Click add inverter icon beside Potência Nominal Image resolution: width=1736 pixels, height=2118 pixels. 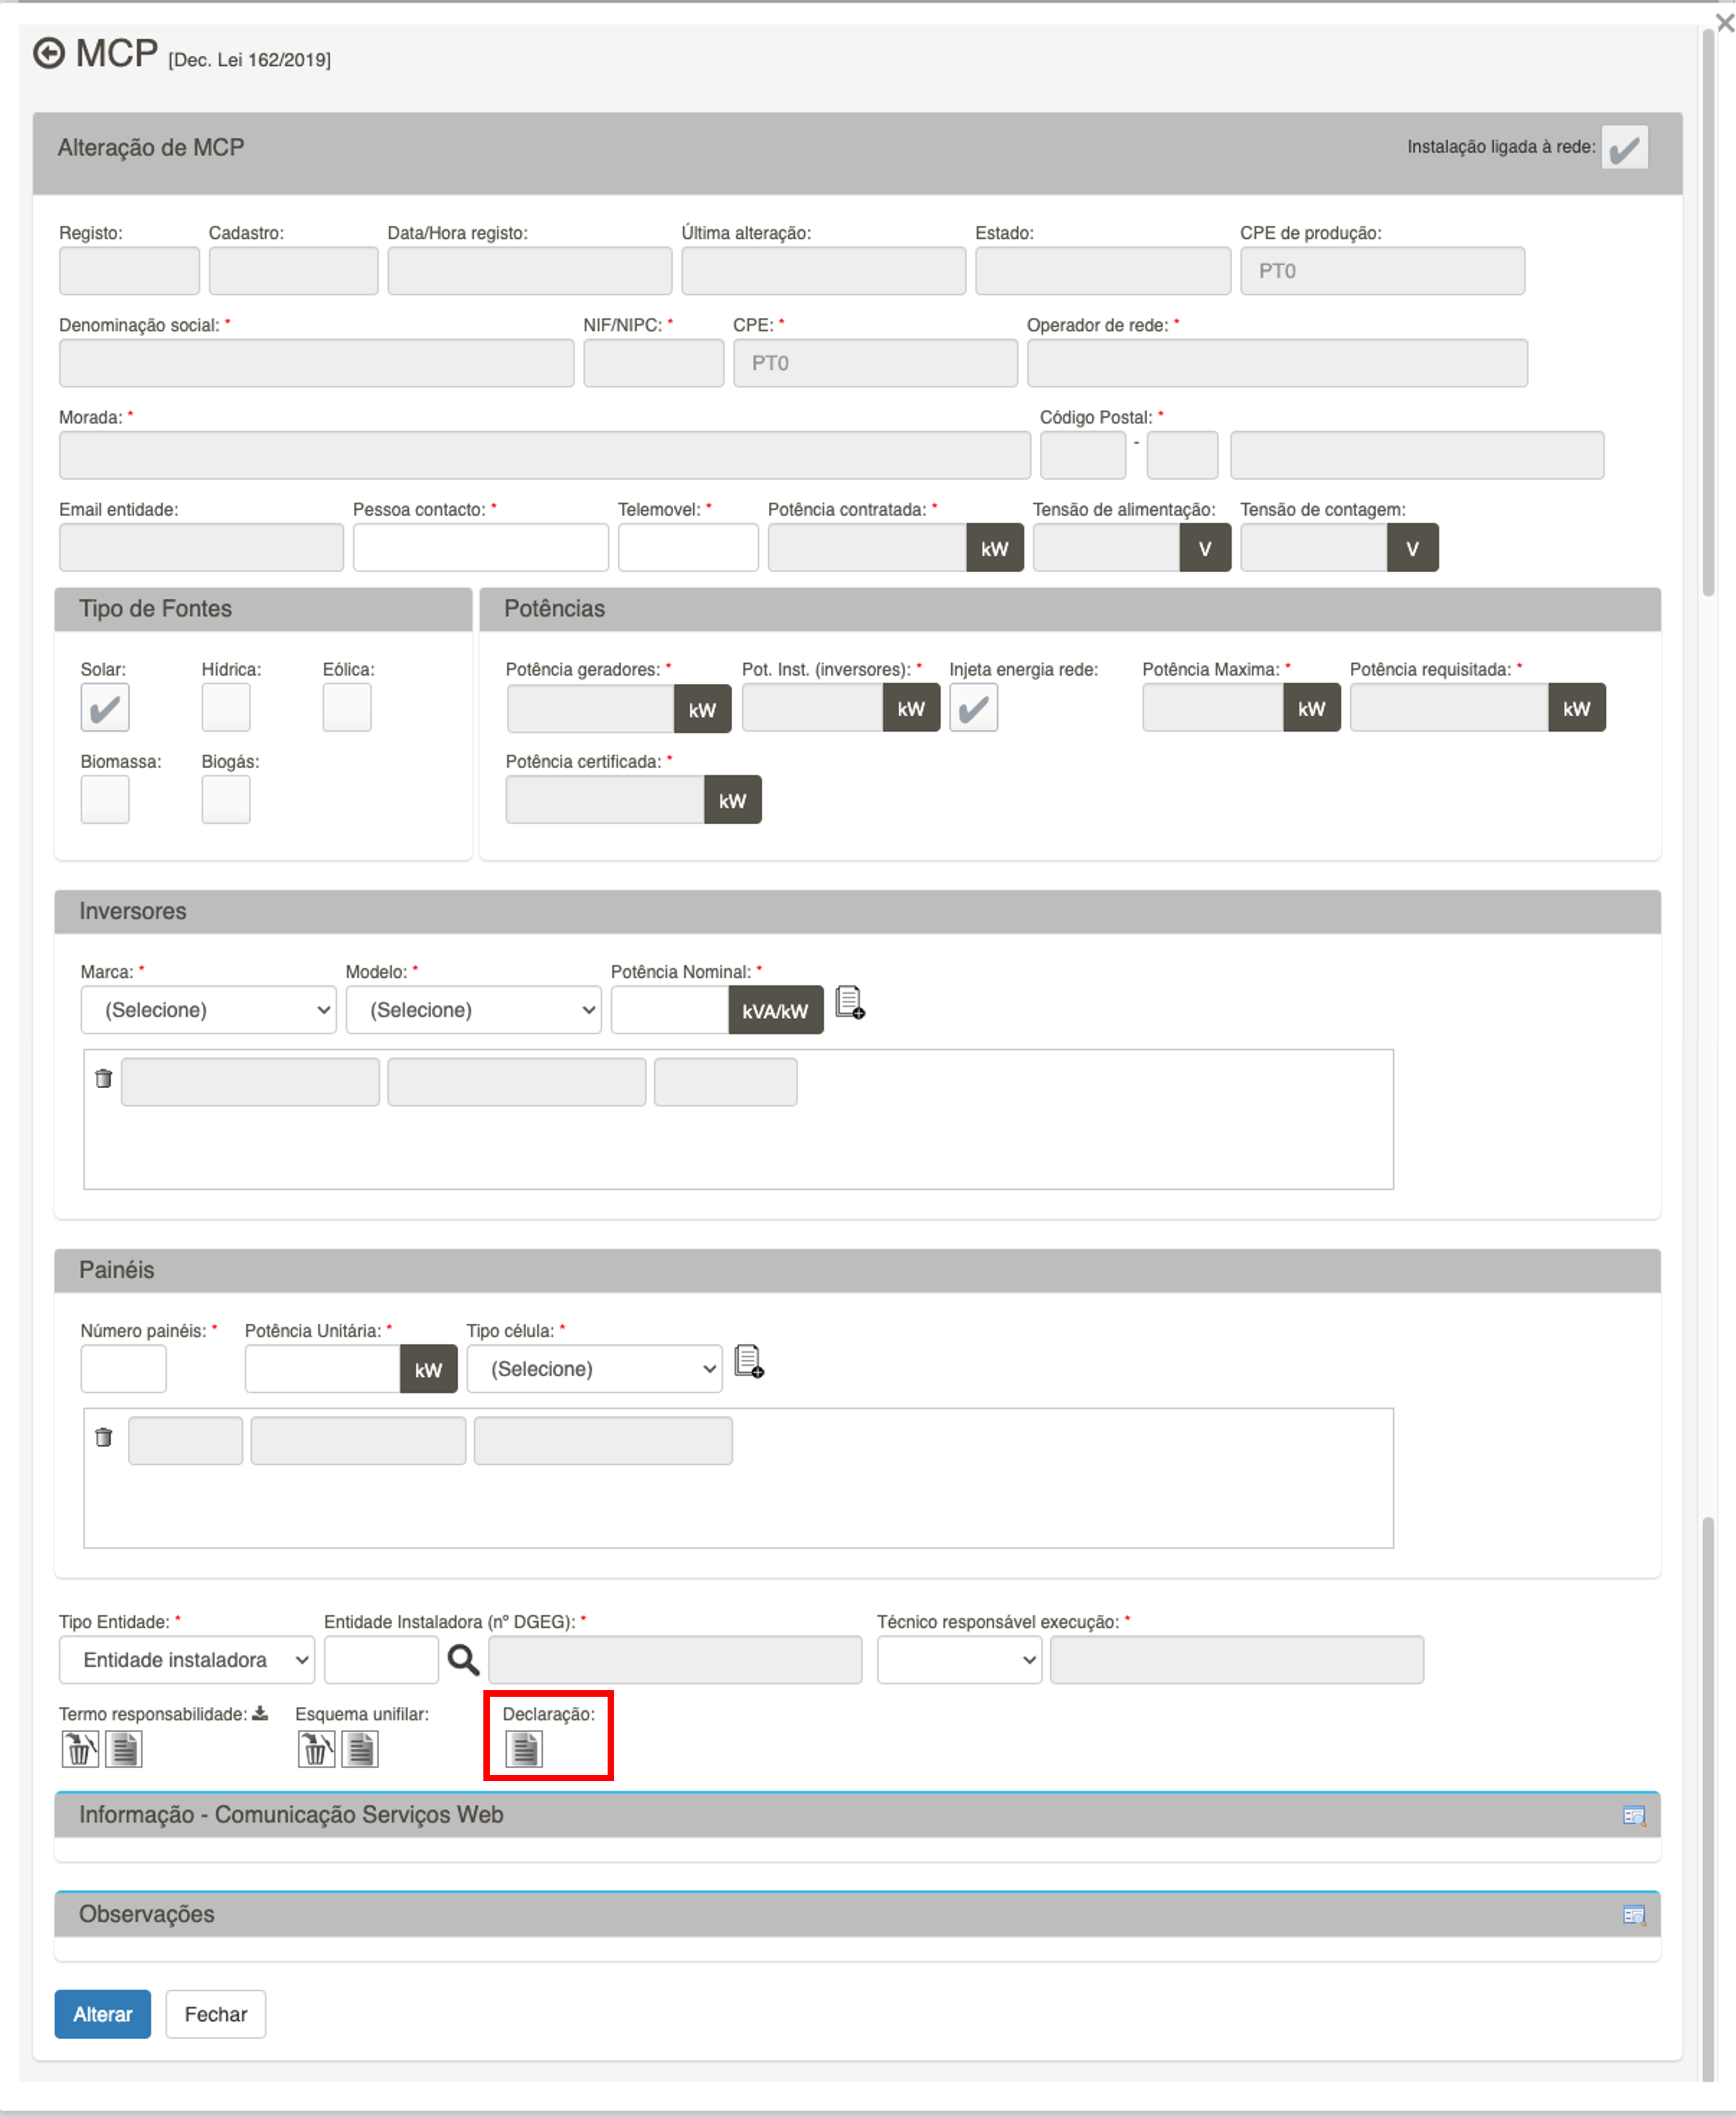(x=849, y=1002)
